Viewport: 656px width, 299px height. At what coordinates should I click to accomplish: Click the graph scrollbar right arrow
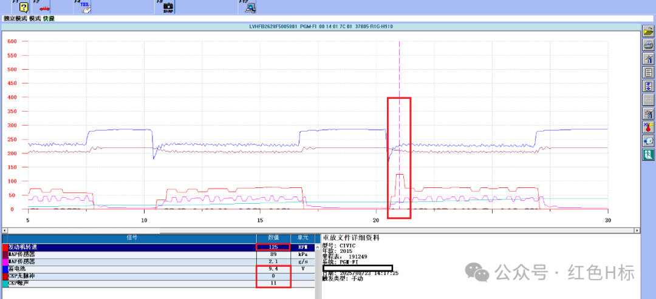point(637,230)
